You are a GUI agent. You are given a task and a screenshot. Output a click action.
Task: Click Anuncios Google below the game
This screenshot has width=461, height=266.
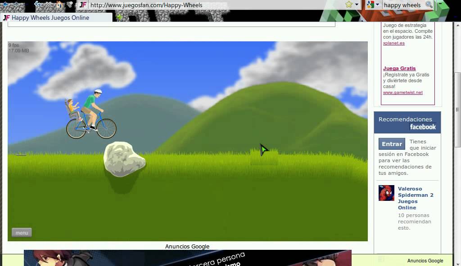[187, 247]
